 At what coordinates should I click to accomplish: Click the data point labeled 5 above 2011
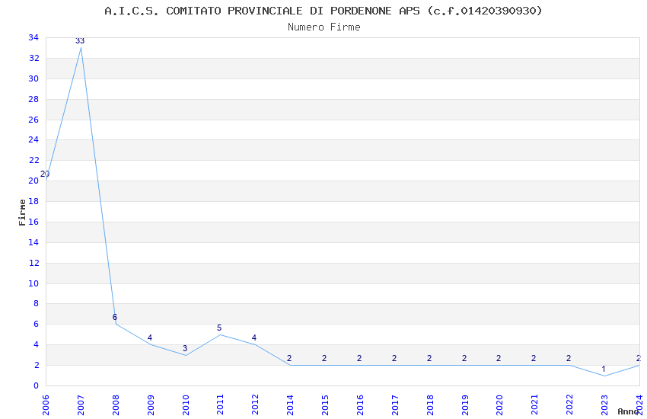(x=220, y=334)
